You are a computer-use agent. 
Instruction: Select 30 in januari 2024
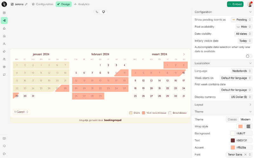pyautogui.click(x=25, y=96)
